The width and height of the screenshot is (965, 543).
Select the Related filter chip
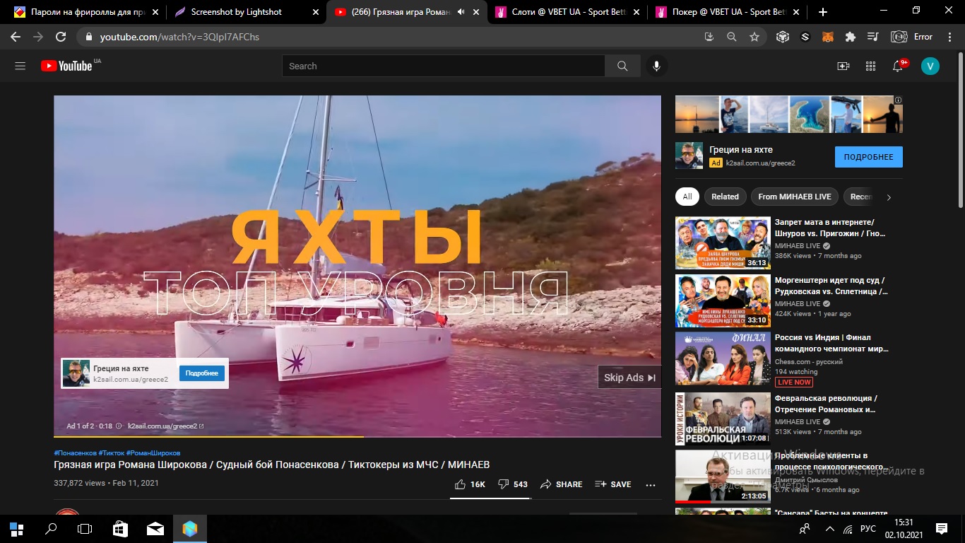click(725, 197)
